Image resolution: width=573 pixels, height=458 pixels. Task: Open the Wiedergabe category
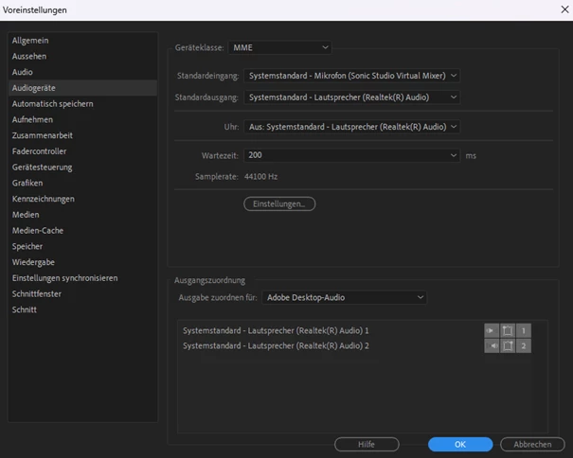(83, 262)
